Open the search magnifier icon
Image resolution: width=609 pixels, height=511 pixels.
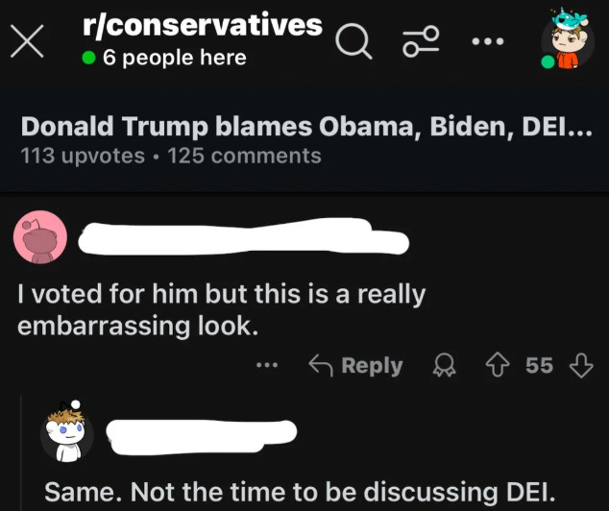[353, 41]
